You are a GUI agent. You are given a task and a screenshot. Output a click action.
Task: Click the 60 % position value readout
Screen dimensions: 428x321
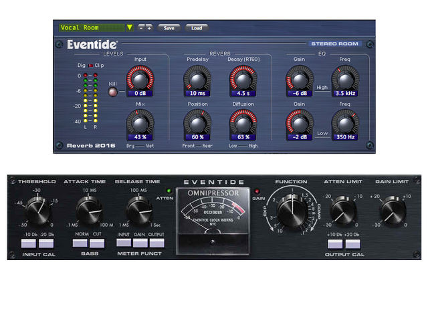pos(197,137)
